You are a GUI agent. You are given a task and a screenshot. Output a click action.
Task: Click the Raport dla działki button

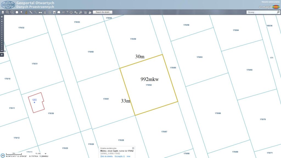click(103, 12)
